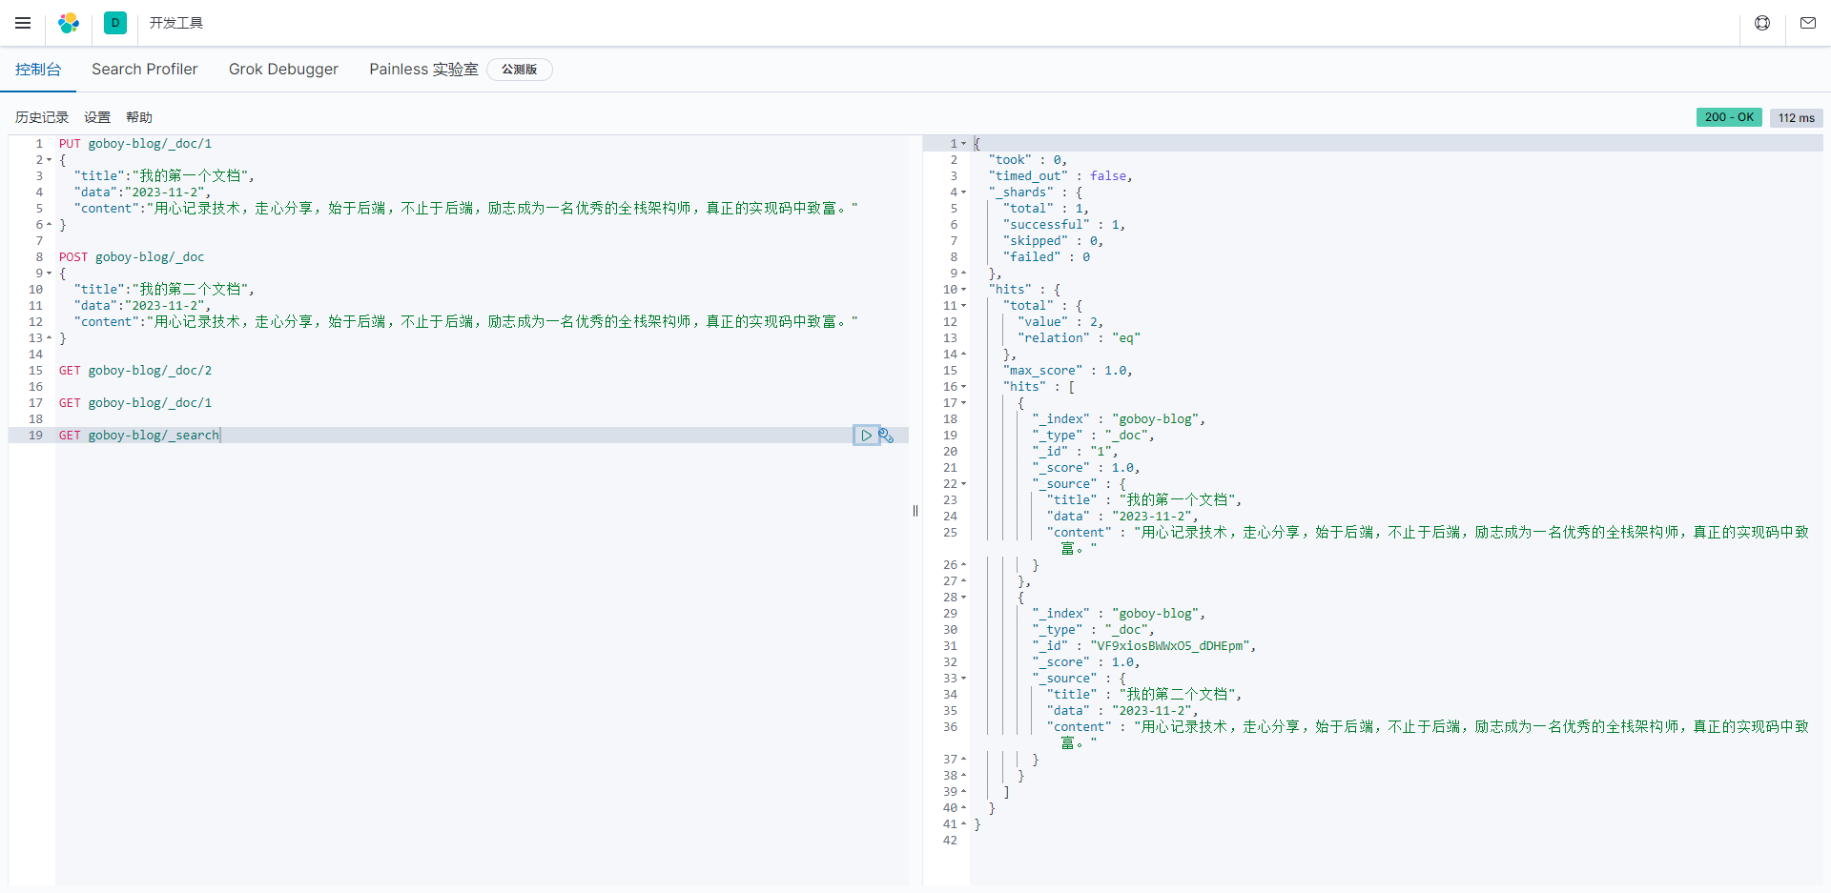Open the main navigation hamburger menu

point(23,23)
